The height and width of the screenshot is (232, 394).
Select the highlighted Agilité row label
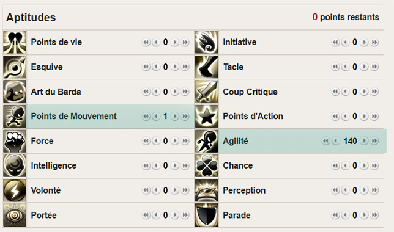coord(236,141)
